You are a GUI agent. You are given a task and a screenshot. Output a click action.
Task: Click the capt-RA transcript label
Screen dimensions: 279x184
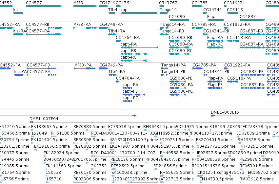pyautogui.click(x=129, y=44)
